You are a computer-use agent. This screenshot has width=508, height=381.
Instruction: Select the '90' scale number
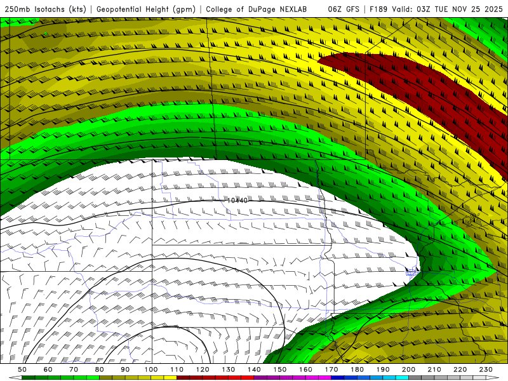(x=125, y=370)
